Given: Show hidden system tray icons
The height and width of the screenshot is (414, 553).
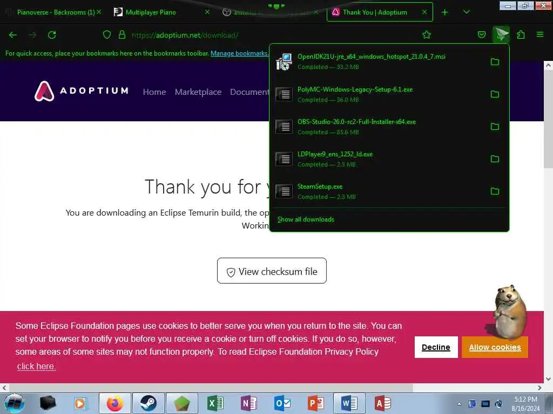Looking at the screenshot, I should [x=459, y=404].
